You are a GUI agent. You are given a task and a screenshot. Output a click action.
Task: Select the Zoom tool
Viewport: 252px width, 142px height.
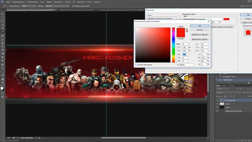2,82
